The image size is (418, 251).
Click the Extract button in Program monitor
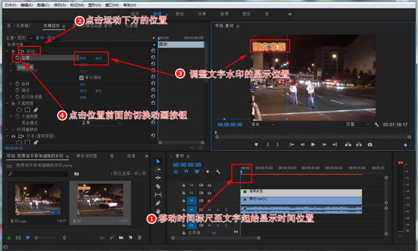[359, 144]
